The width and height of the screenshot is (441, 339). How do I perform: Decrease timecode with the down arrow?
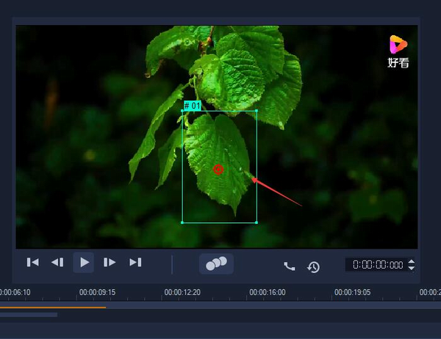[411, 269]
